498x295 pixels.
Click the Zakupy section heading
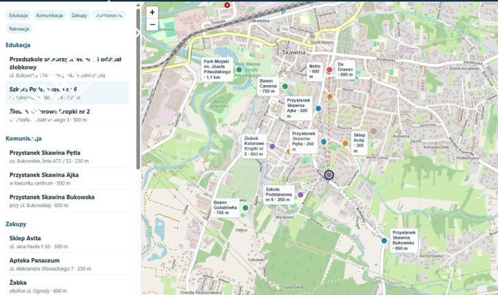click(x=16, y=224)
